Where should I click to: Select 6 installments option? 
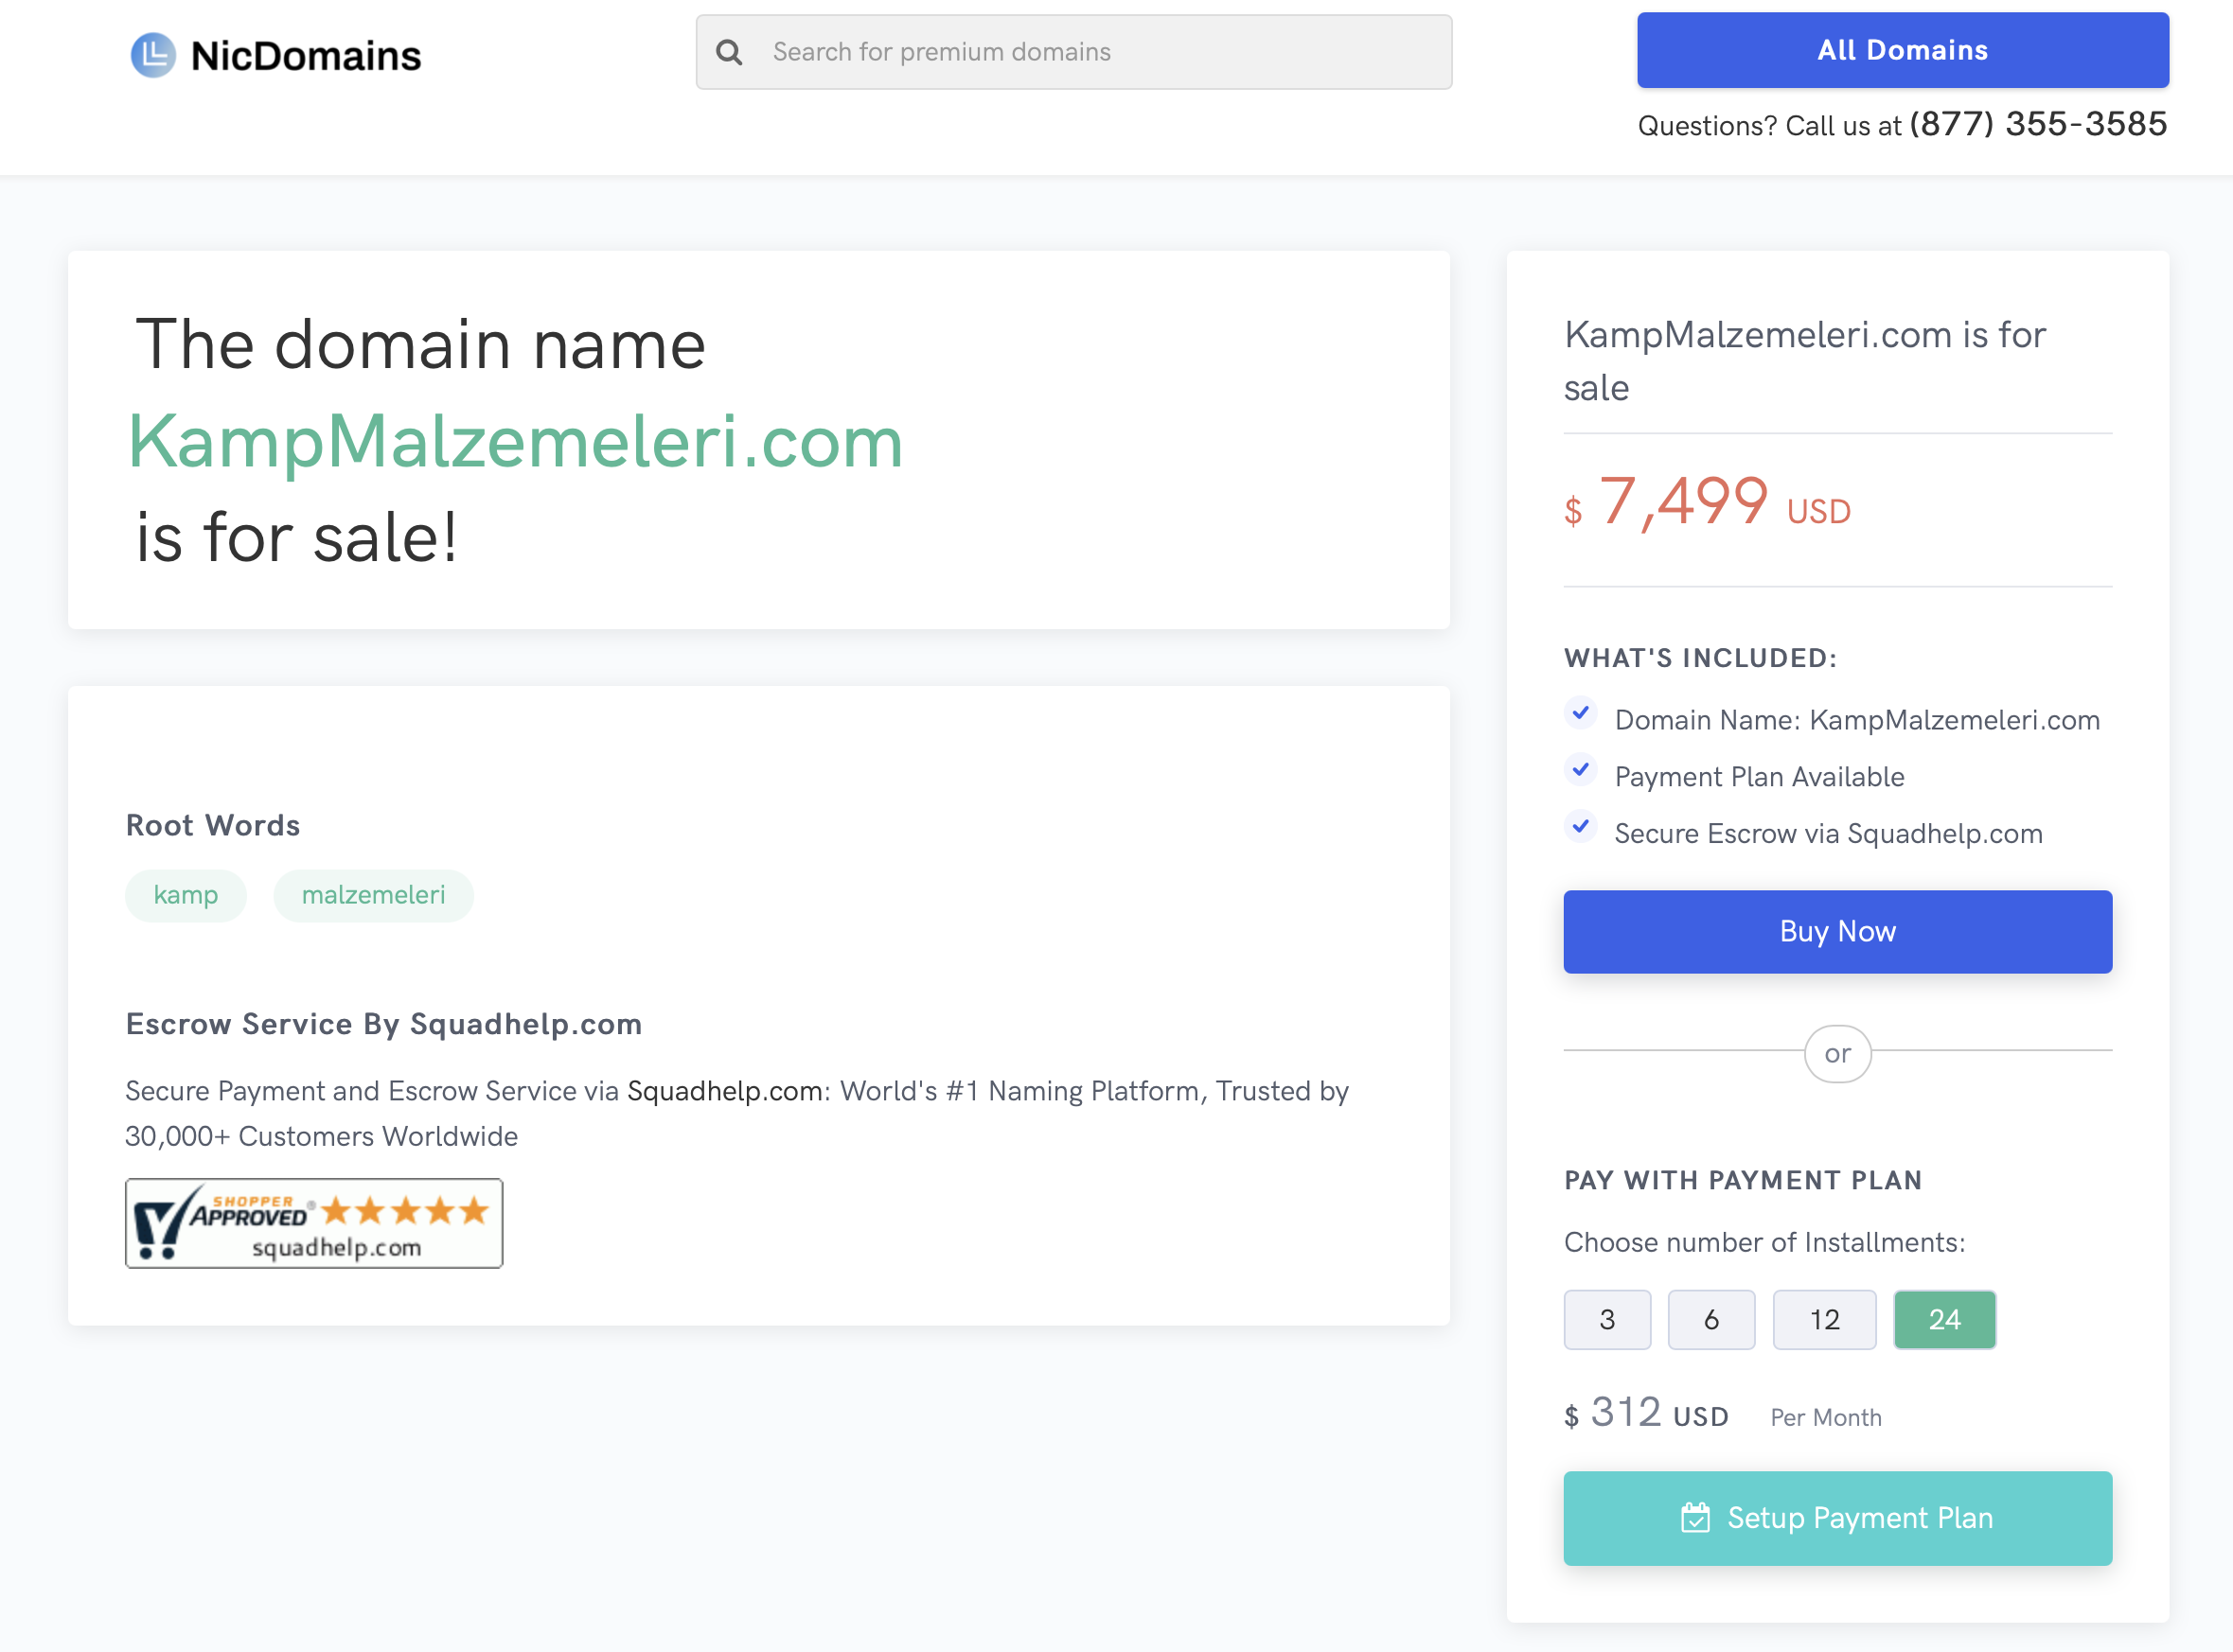[x=1710, y=1319]
